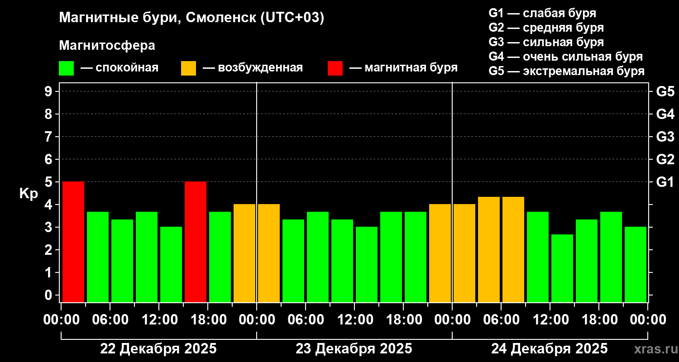Select the '23 Декабря 2025' date label
The width and height of the screenshot is (679, 362).
tap(354, 349)
